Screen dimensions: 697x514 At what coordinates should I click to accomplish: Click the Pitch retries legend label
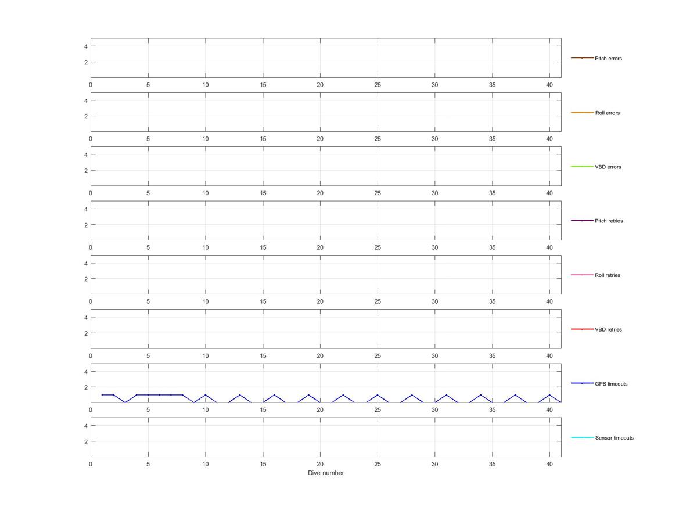pos(609,221)
